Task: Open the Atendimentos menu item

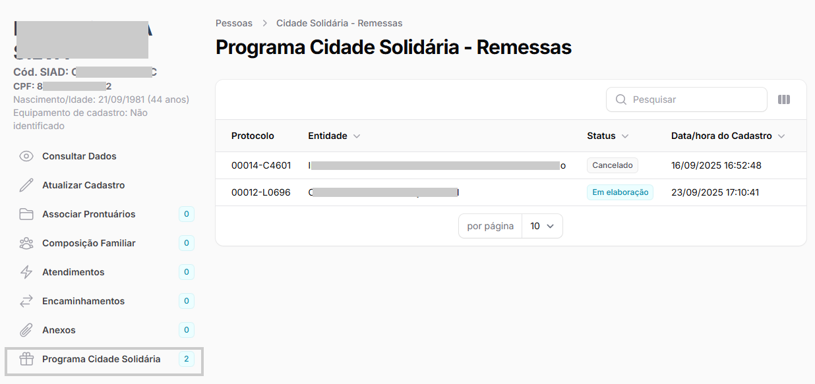Action: [x=73, y=272]
